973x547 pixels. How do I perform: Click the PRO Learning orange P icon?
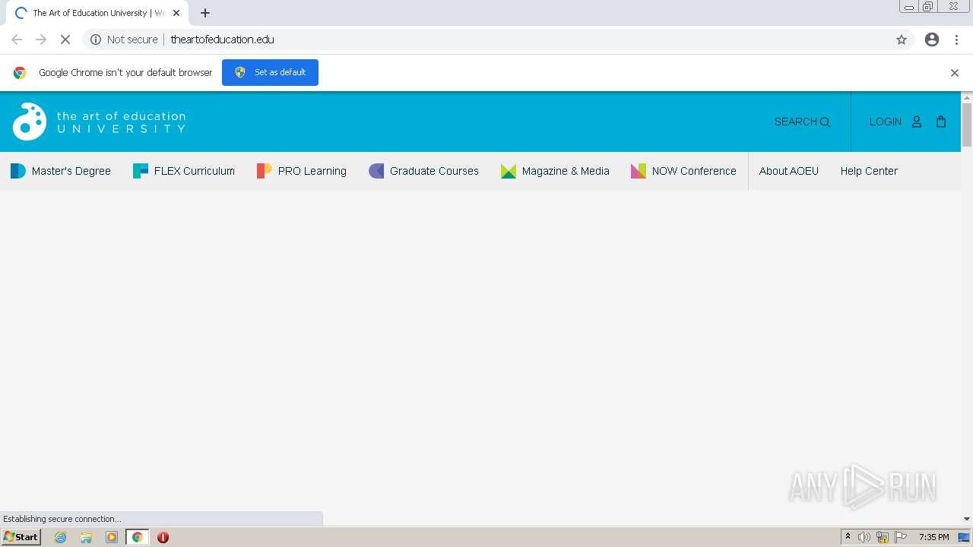(265, 171)
